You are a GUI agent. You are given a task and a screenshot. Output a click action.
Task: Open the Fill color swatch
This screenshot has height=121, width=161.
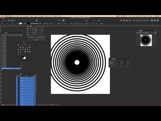pyautogui.click(x=21, y=24)
